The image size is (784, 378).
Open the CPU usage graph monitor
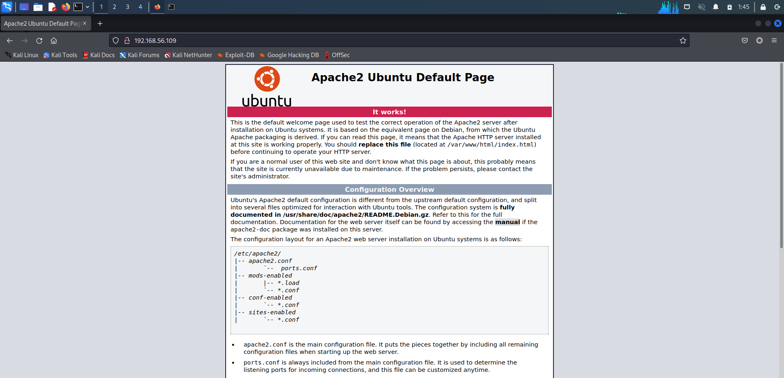(668, 7)
